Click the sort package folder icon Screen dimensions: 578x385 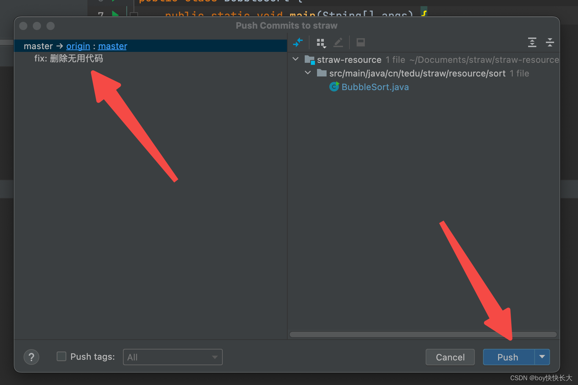322,73
